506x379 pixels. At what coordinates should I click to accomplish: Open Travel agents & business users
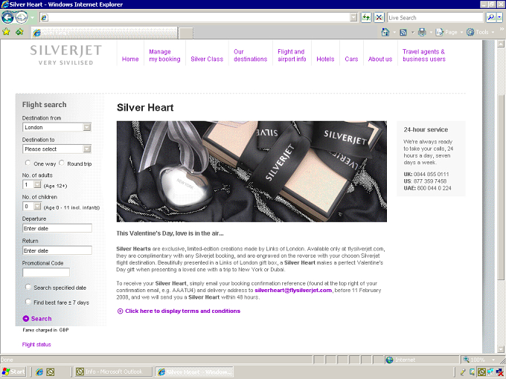click(423, 56)
